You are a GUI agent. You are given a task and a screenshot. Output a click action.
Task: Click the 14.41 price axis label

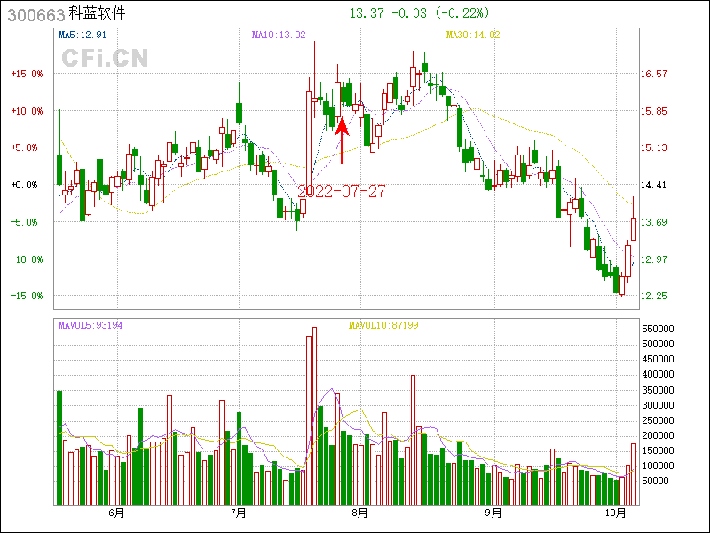click(653, 186)
